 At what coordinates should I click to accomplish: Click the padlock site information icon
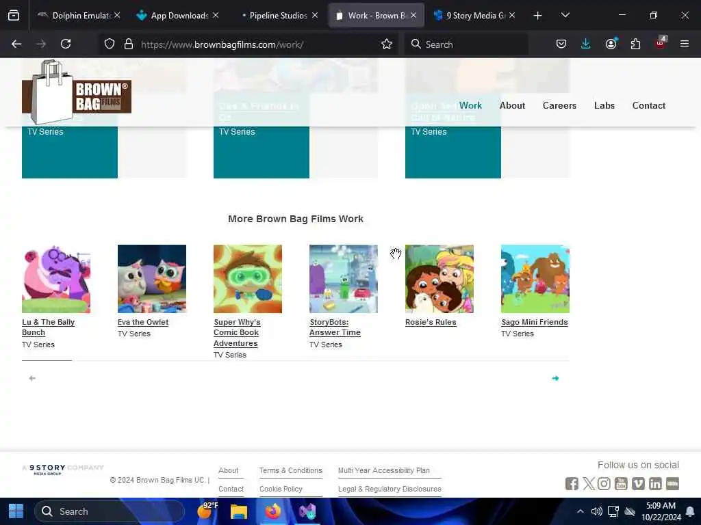[x=129, y=44]
